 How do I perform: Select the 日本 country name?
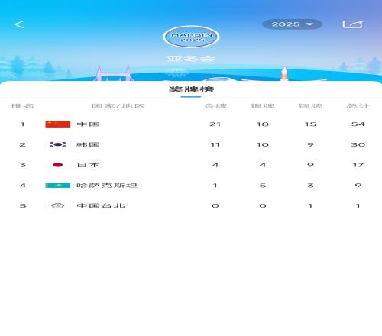(88, 165)
